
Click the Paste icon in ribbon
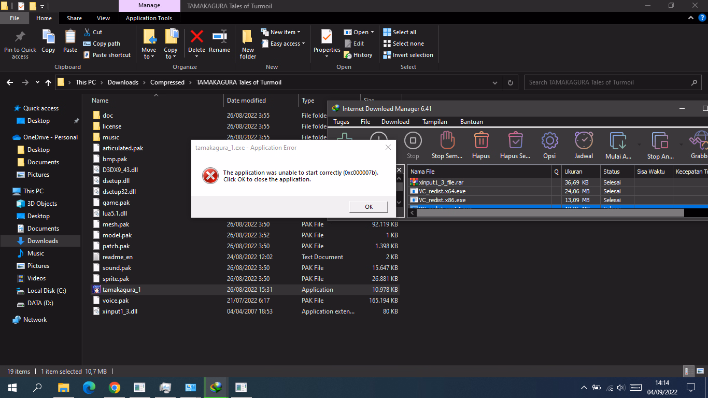70,37
